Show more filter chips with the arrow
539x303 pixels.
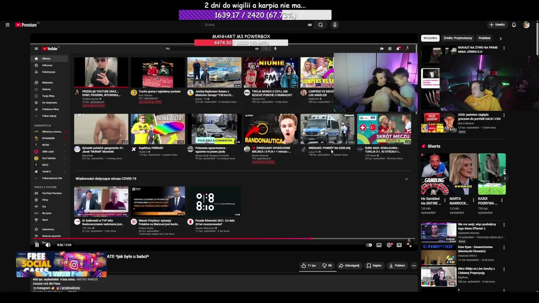500,38
